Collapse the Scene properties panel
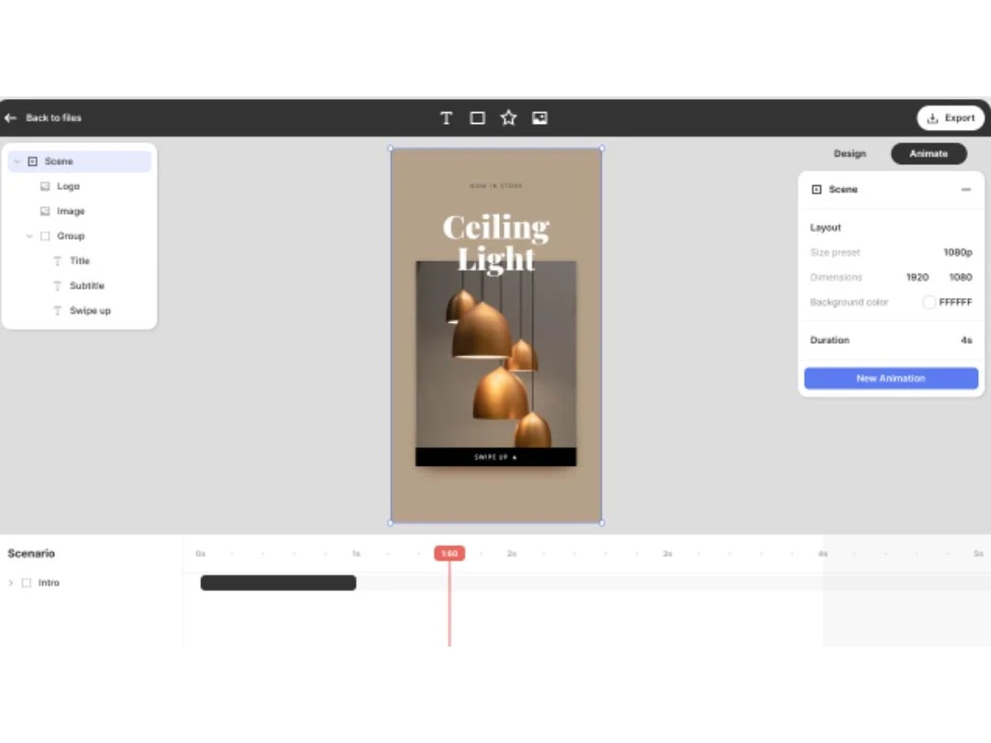Viewport: 991px width, 743px height. click(965, 190)
